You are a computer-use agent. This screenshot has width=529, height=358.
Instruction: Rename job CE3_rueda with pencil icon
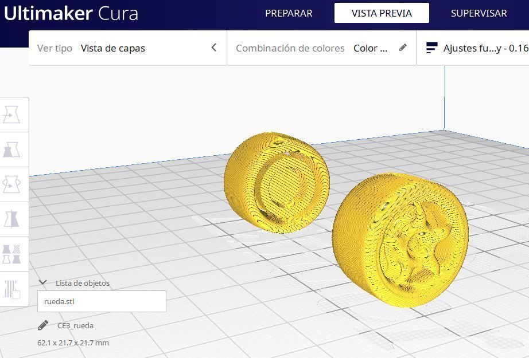pos(43,325)
